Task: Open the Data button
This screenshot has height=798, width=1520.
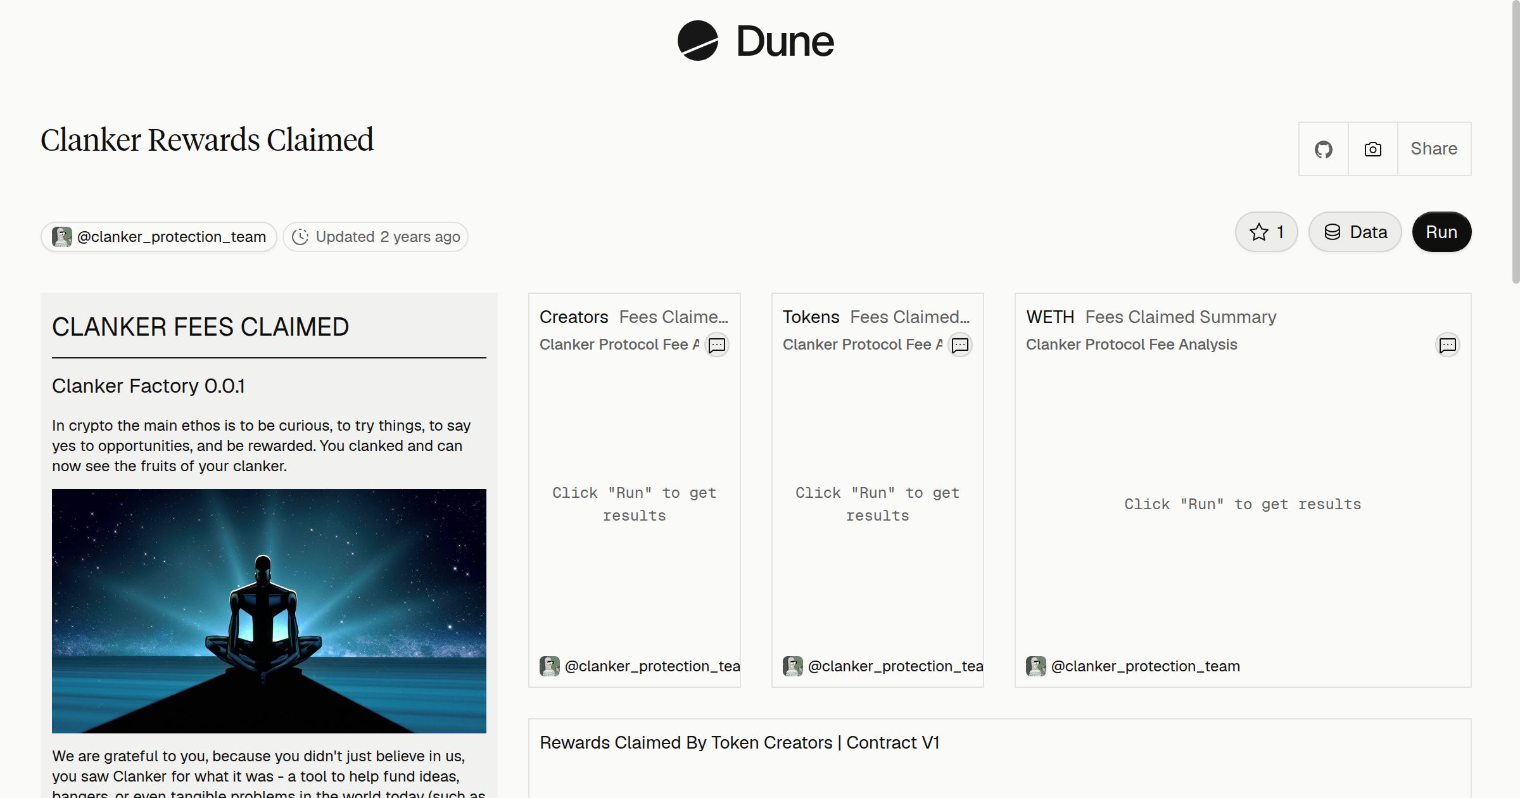Action: (1355, 232)
